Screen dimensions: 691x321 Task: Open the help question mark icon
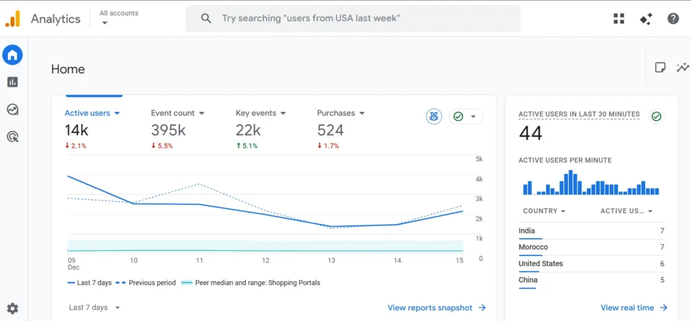(673, 19)
